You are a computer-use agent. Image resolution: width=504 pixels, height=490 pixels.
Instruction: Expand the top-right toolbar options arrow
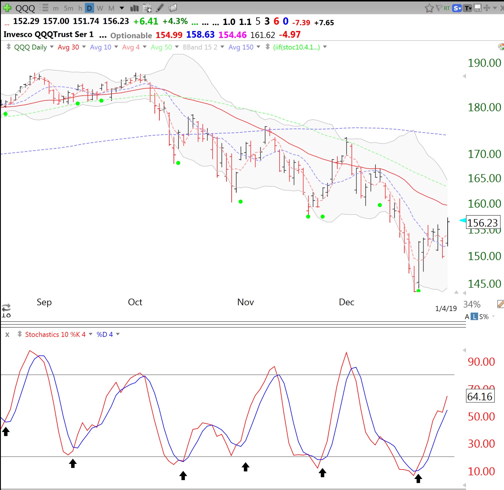[495, 8]
